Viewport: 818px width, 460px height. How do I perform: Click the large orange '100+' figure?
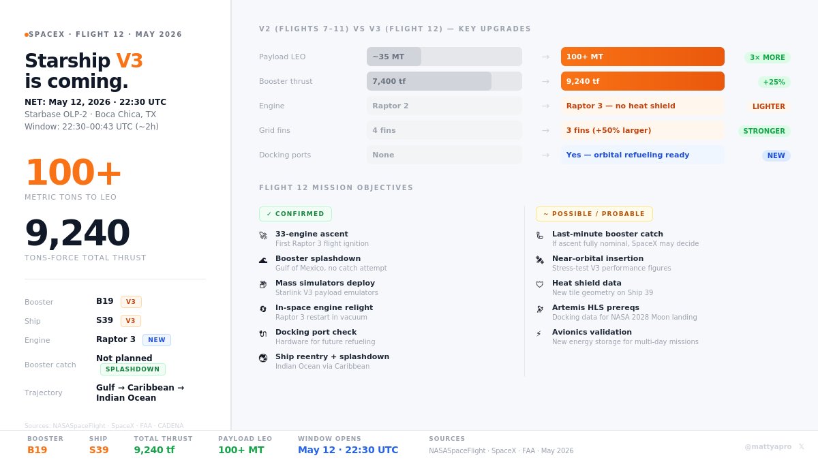74,172
